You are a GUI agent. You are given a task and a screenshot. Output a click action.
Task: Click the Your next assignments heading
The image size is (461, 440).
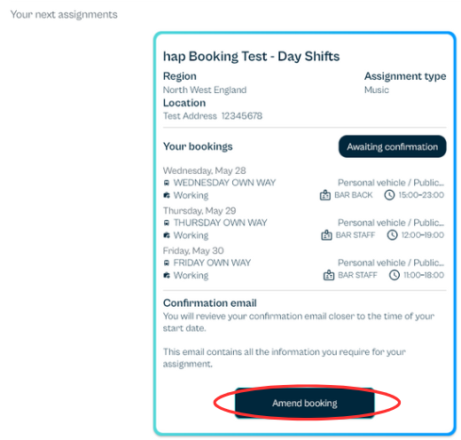(x=64, y=14)
